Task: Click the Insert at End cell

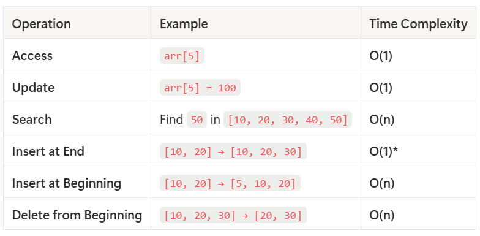Action: (x=48, y=151)
